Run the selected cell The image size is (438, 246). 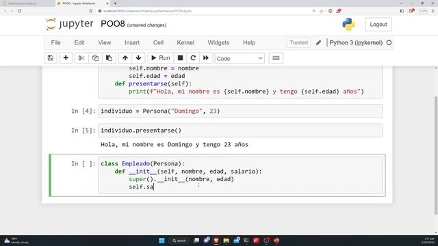click(161, 58)
